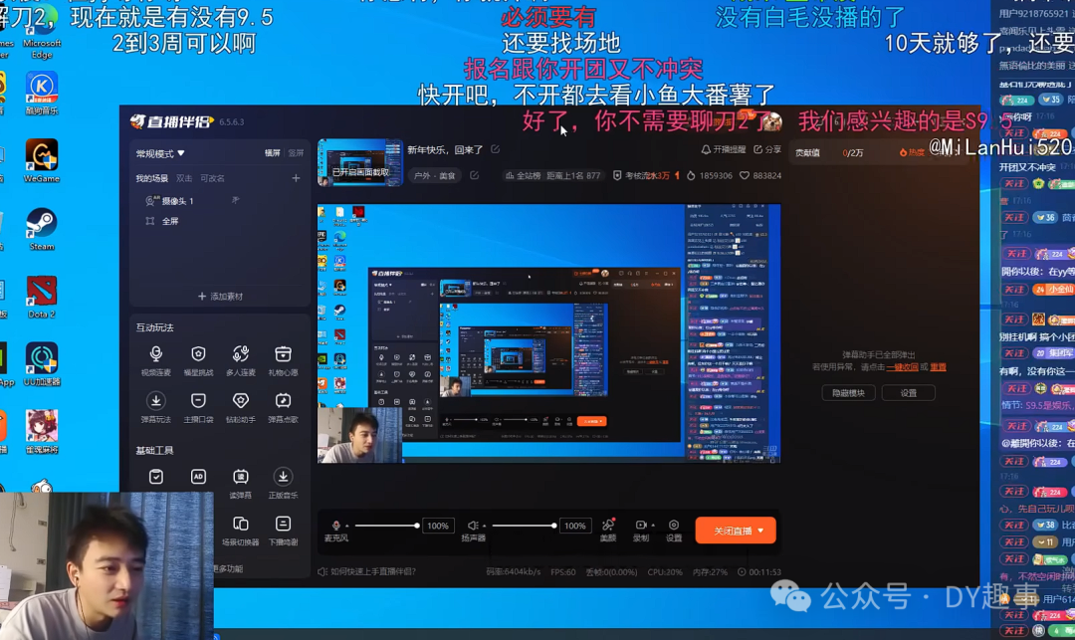
Task: Open Dota 2 desktop shortcut
Action: pos(41,298)
